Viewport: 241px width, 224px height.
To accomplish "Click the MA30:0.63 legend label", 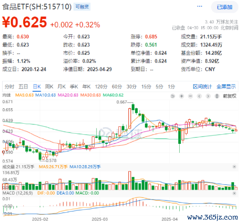I will (x=91, y=95).
